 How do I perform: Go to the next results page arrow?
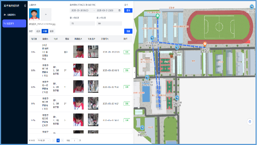(x=62, y=141)
